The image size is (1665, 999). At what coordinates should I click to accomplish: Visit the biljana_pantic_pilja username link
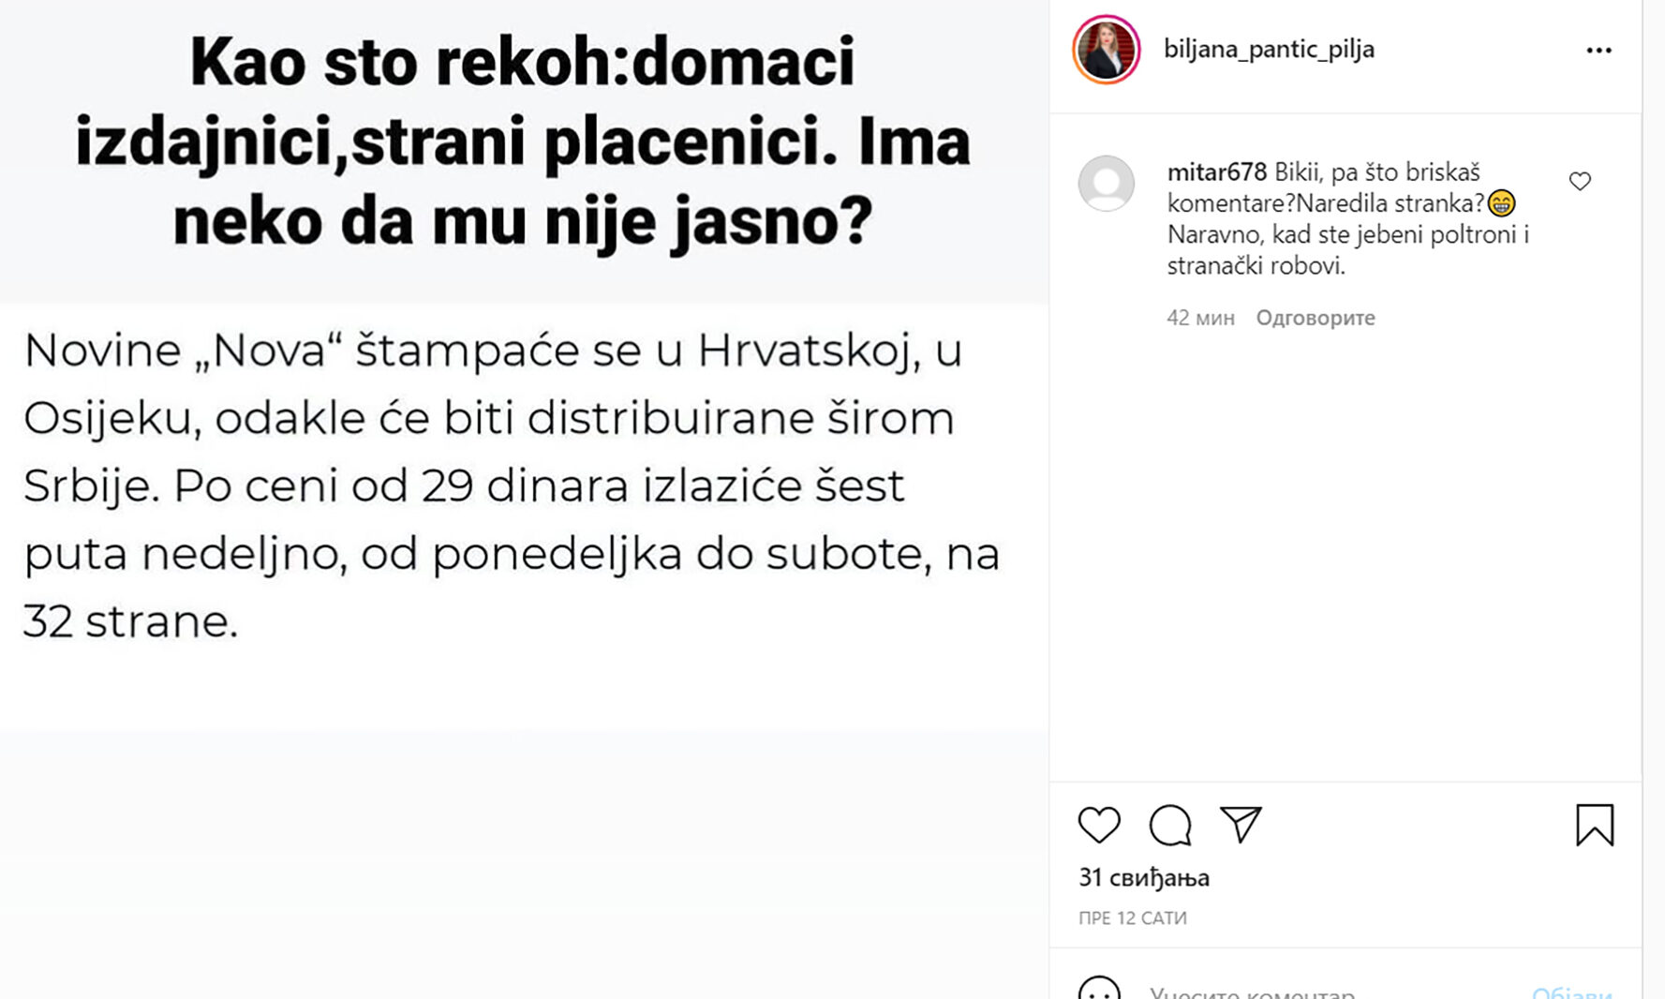point(1269,50)
